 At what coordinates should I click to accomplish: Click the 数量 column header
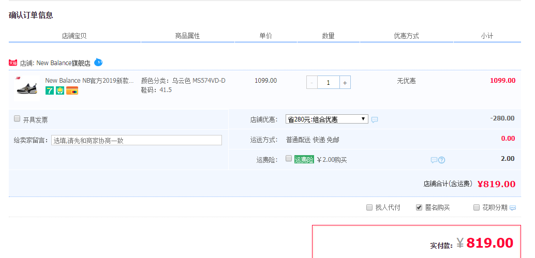328,36
